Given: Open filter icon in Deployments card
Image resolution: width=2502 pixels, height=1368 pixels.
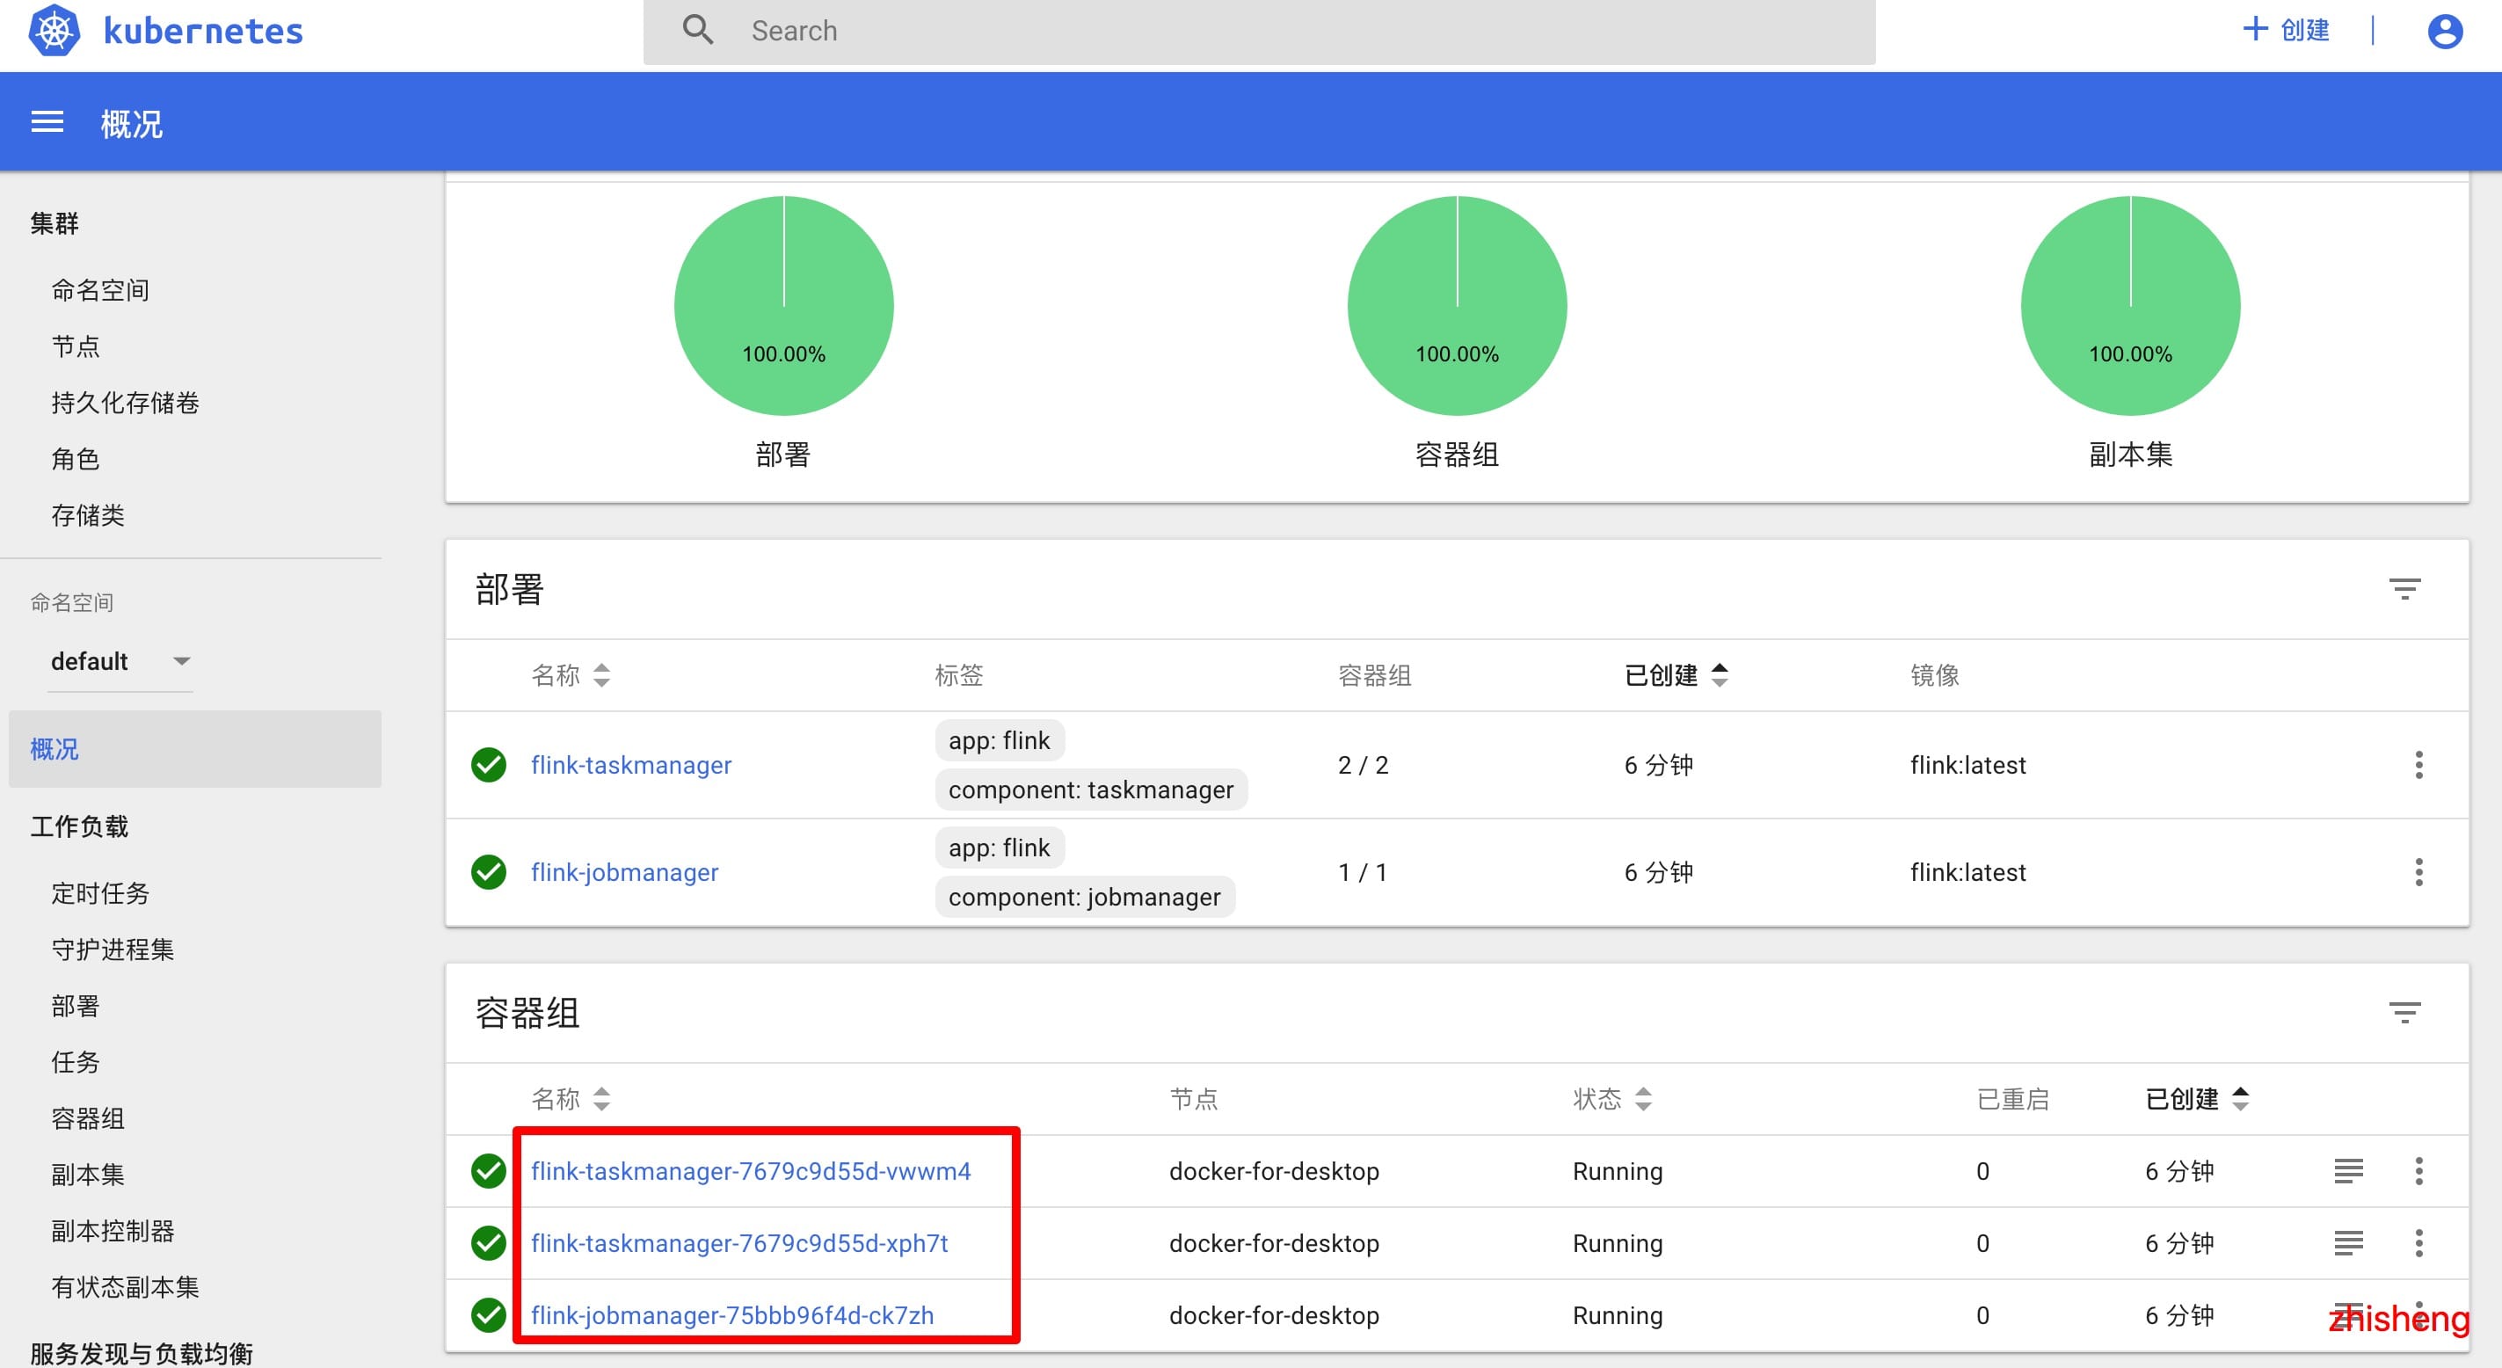Looking at the screenshot, I should [x=2404, y=589].
